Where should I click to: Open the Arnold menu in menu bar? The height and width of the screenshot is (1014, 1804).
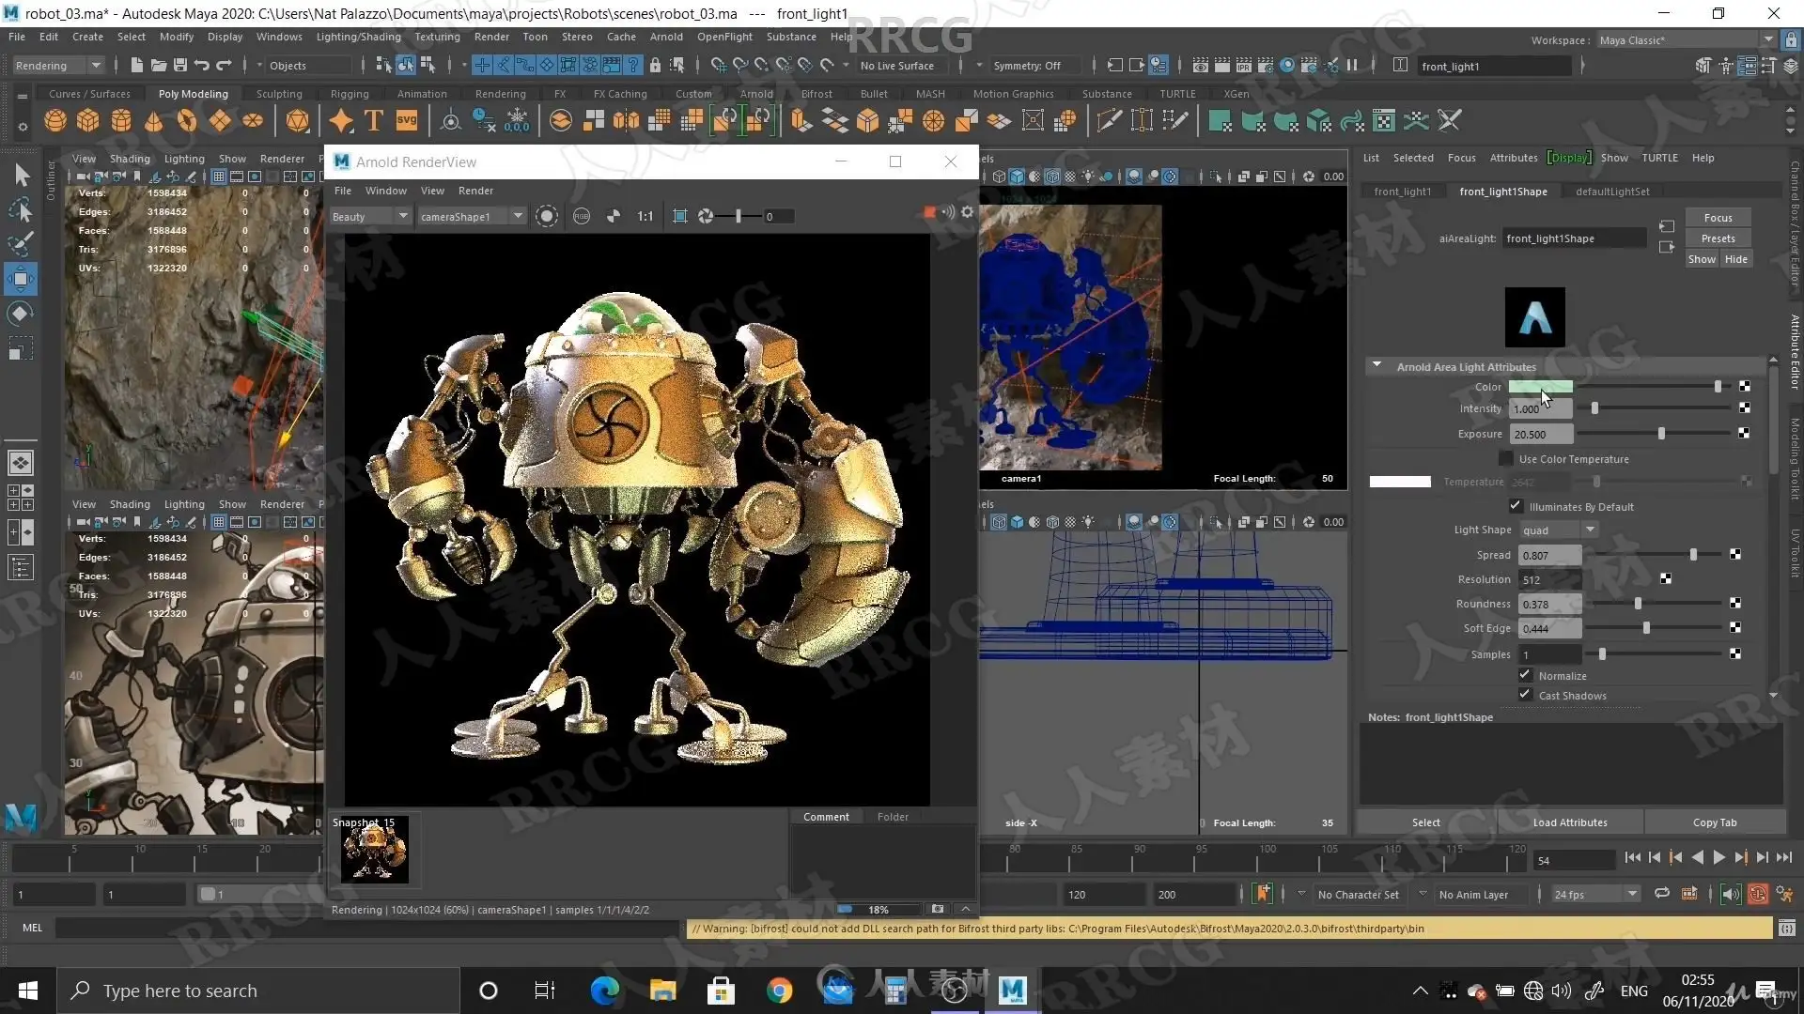click(x=666, y=37)
